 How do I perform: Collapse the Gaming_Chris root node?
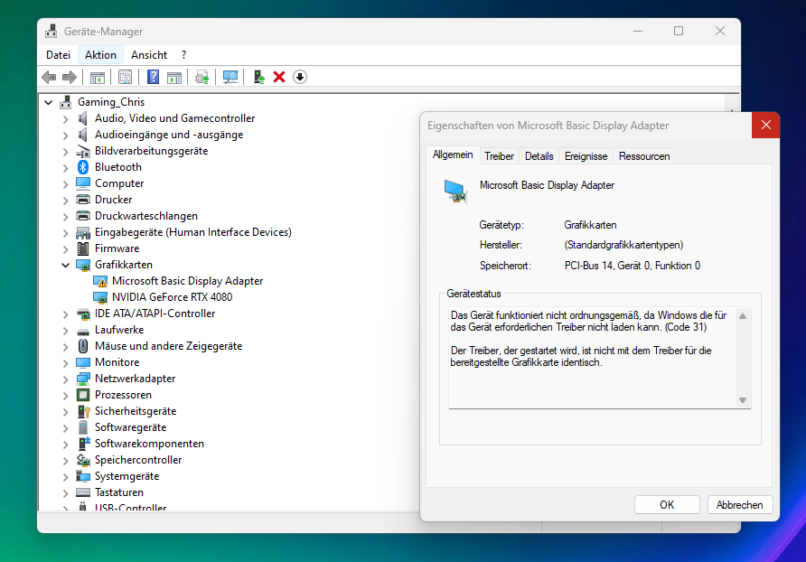pyautogui.click(x=48, y=102)
